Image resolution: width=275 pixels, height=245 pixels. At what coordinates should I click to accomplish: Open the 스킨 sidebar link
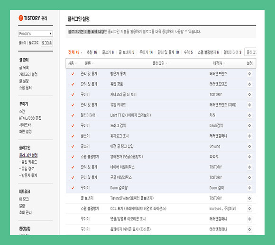[x=22, y=111]
